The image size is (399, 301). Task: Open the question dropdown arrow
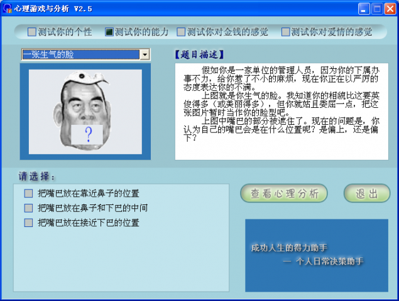146,55
